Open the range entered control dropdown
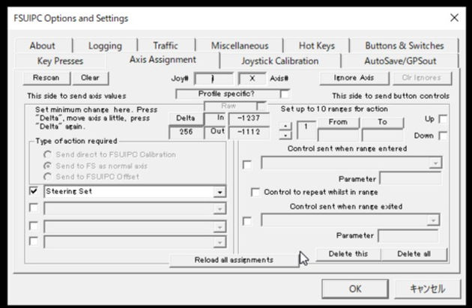Viewport: 472px width, 308px height. 435,163
